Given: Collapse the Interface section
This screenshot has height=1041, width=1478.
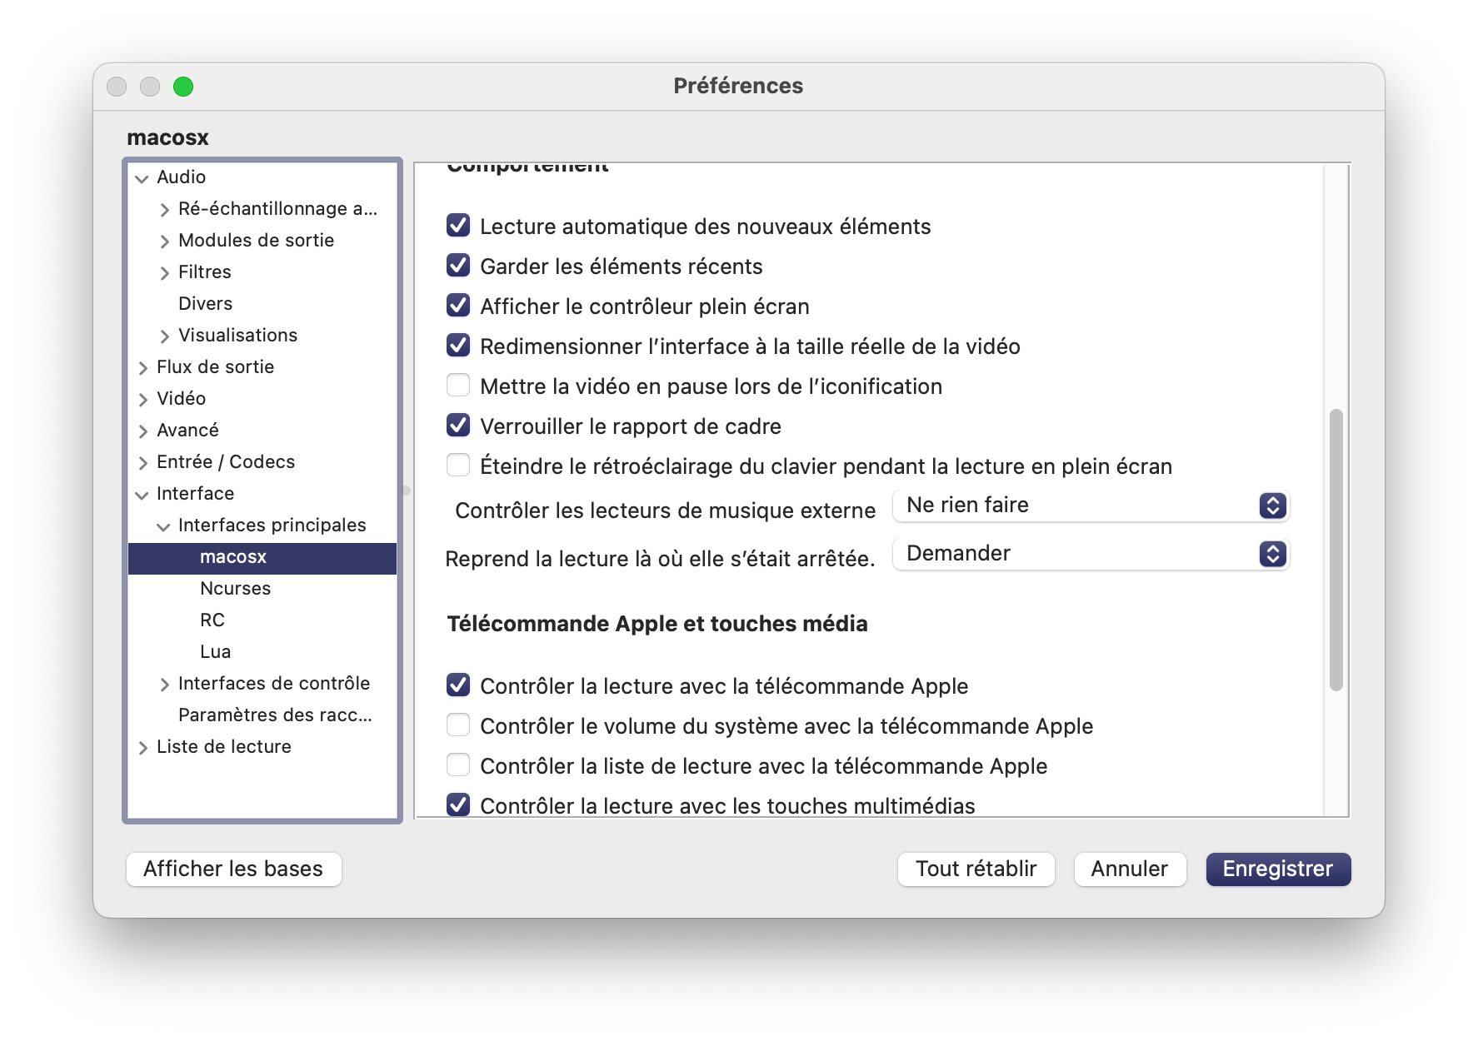Looking at the screenshot, I should coord(142,495).
